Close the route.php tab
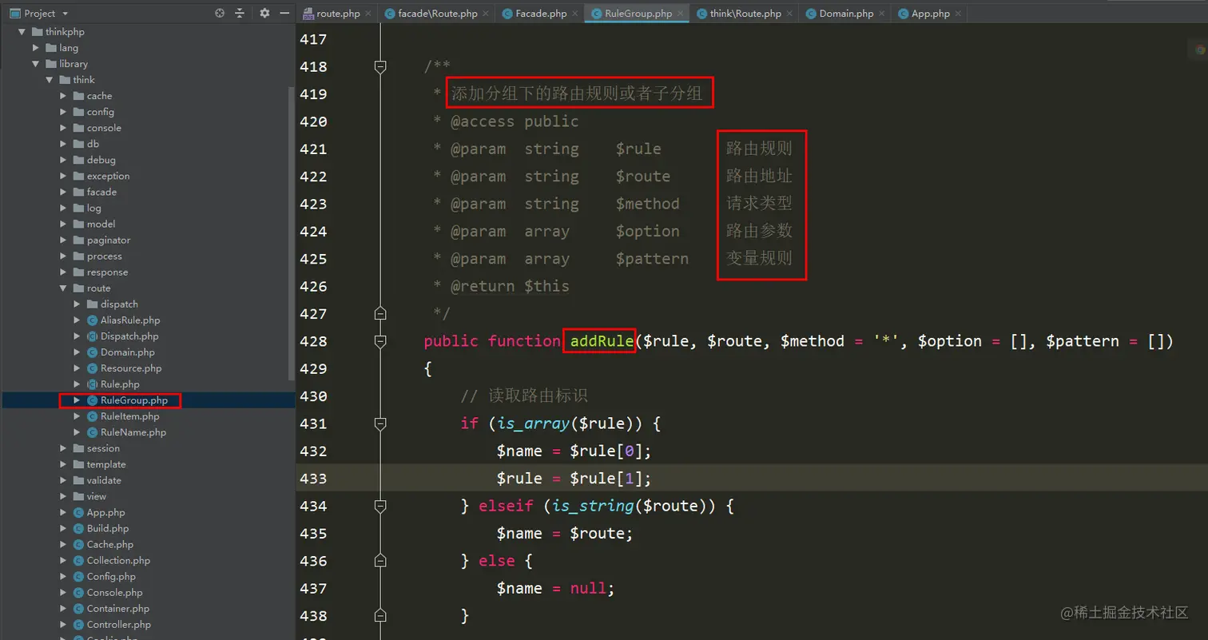Screen dimensions: 1208x640 click(368, 14)
